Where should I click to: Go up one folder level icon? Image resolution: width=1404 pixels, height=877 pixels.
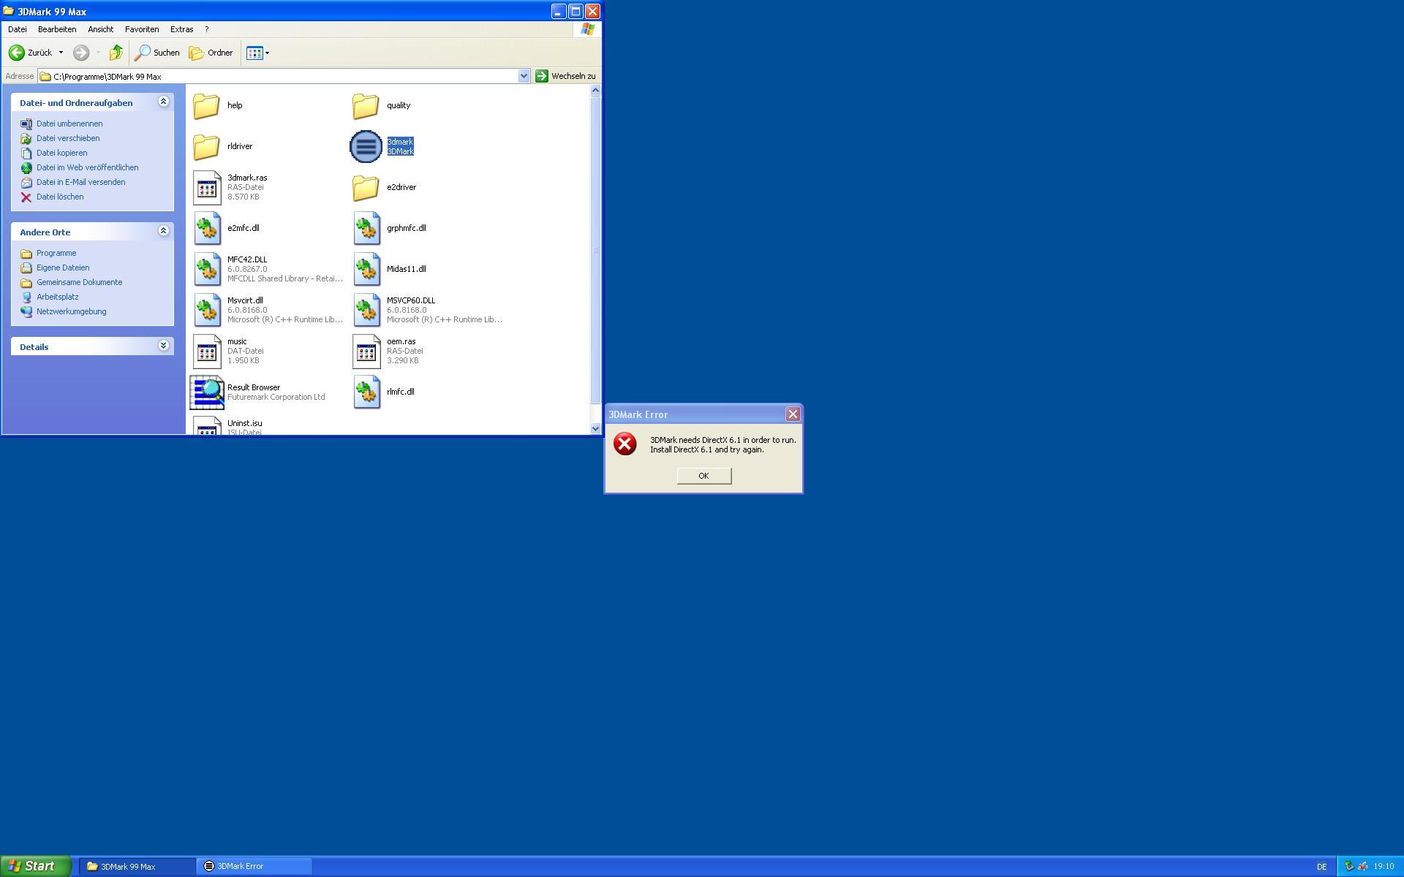click(116, 53)
